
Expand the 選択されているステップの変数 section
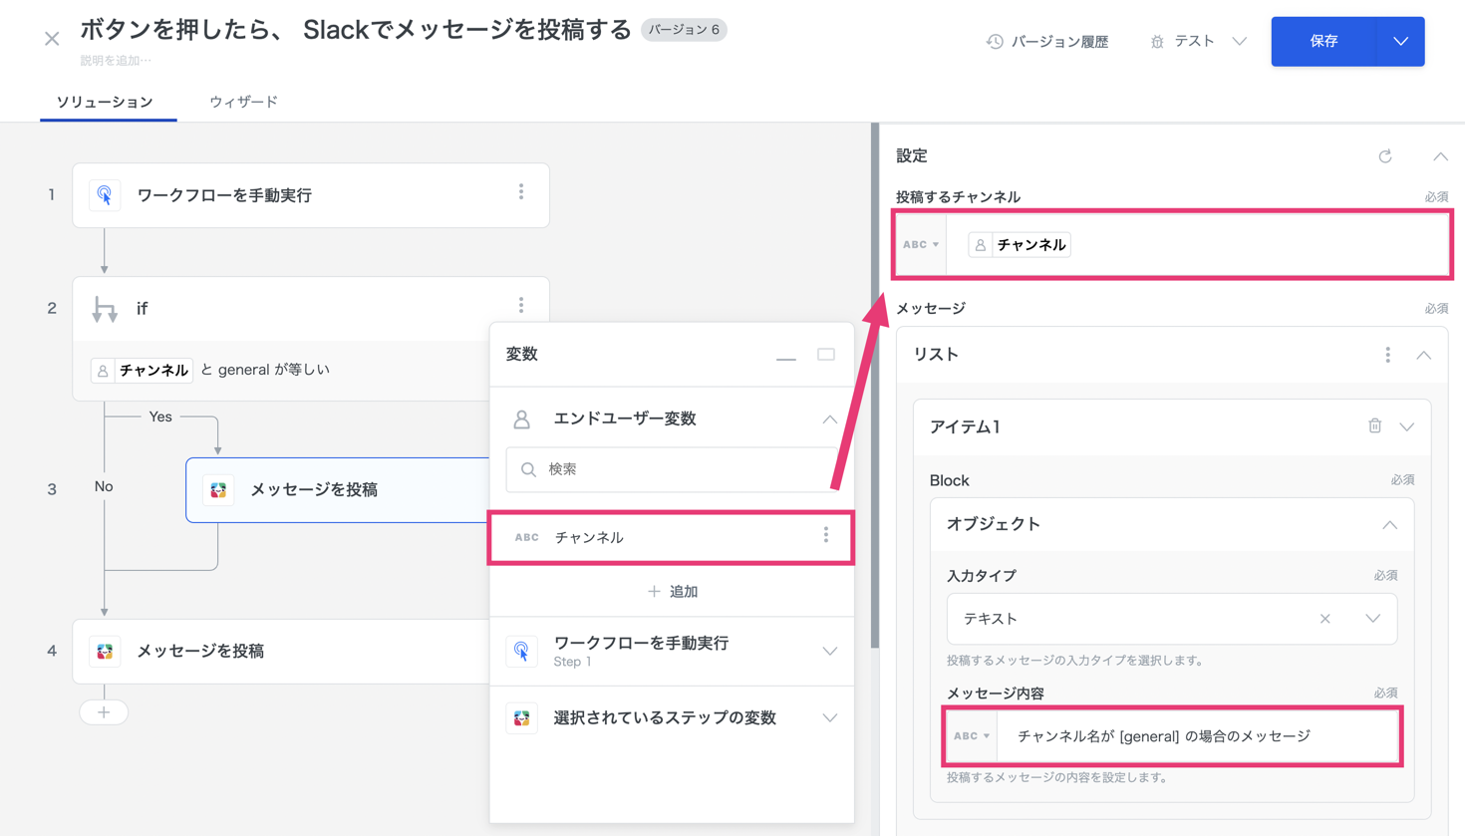tap(829, 718)
